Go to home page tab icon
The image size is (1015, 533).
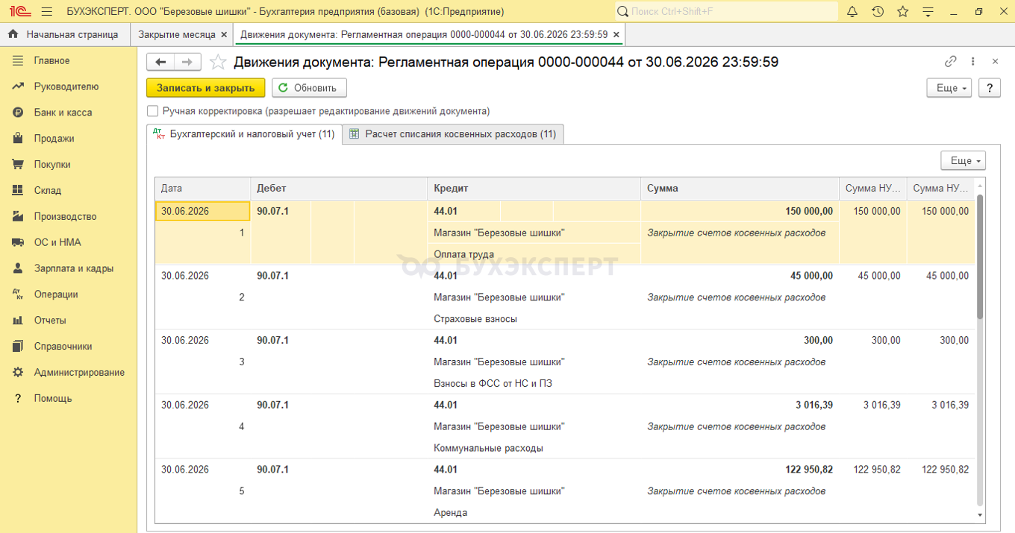tap(13, 34)
